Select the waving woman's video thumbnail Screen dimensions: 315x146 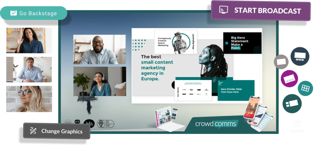click(29, 41)
